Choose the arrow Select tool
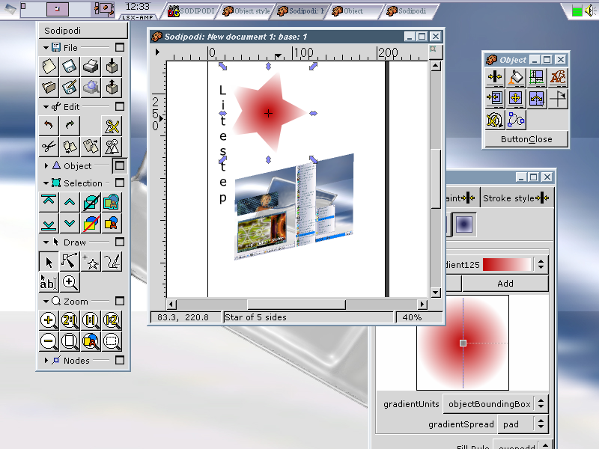 49,261
